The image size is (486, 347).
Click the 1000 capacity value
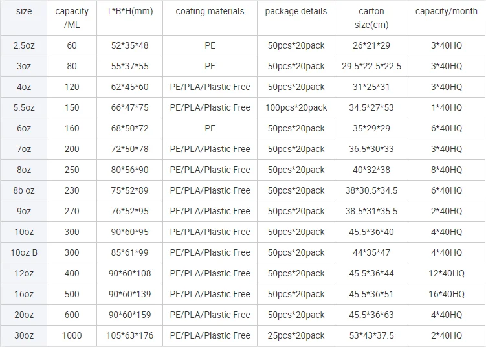point(72,335)
